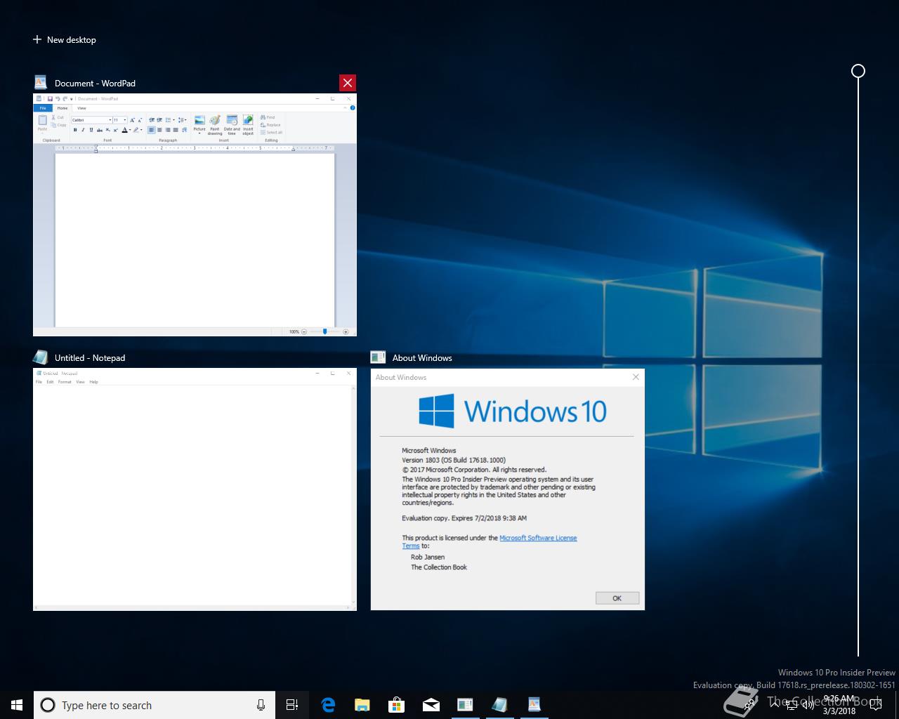Viewport: 899px width, 719px height.
Task: Open the Notepad Edit menu
Action: (x=50, y=382)
